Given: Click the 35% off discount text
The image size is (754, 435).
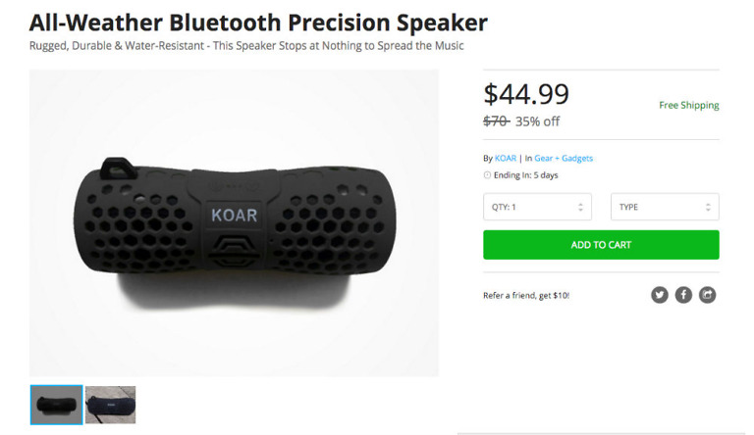Looking at the screenshot, I should (x=537, y=121).
